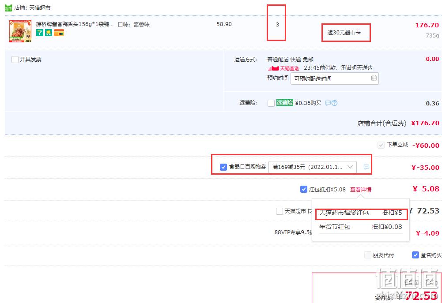Click the calendar icon in delivery time field
This screenshot has height=303, width=442.
[x=374, y=78]
